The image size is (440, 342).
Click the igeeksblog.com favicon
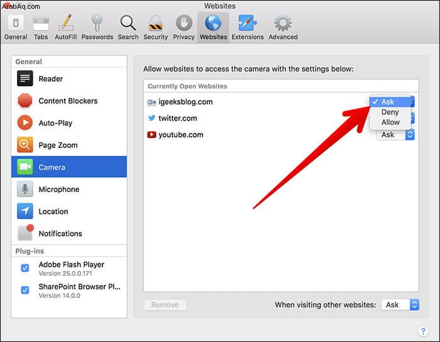(x=151, y=102)
